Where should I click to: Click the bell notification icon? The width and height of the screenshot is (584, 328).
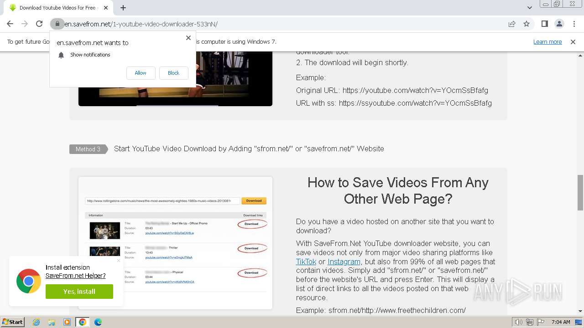click(61, 55)
